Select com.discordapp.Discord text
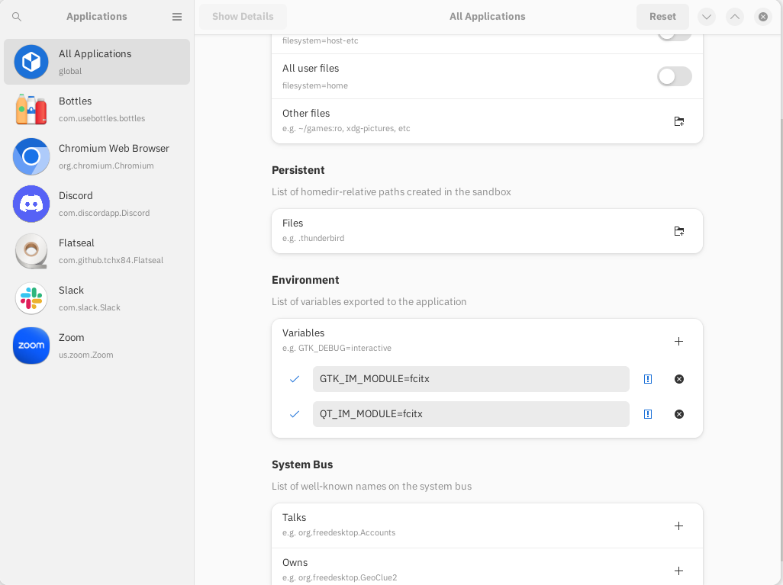The height and width of the screenshot is (585, 783). pyautogui.click(x=105, y=213)
